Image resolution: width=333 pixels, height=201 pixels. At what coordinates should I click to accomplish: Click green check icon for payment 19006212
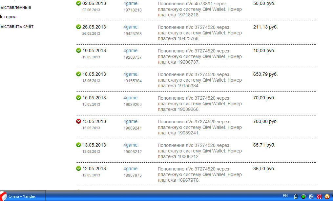[79, 145]
